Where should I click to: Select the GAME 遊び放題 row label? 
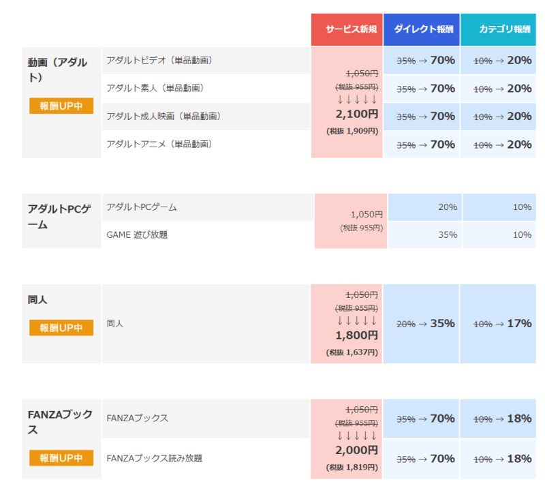(x=138, y=235)
